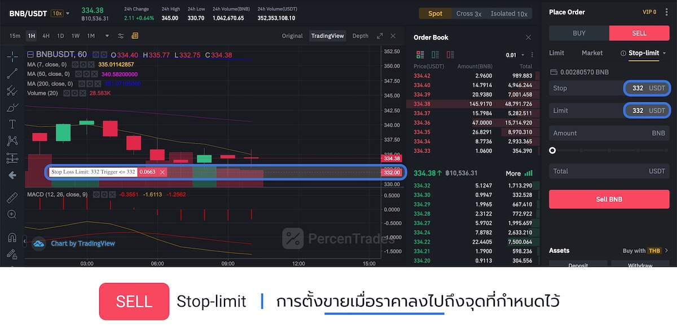Open settings for MACD indicator
Screen dimensions: 677x336
click(x=104, y=194)
